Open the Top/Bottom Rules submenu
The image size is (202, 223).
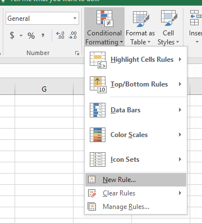[x=136, y=84]
